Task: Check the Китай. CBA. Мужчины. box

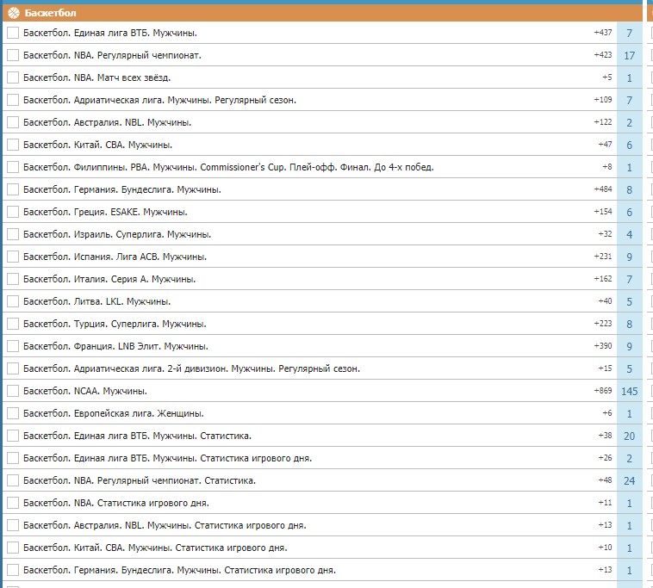Action: click(13, 145)
